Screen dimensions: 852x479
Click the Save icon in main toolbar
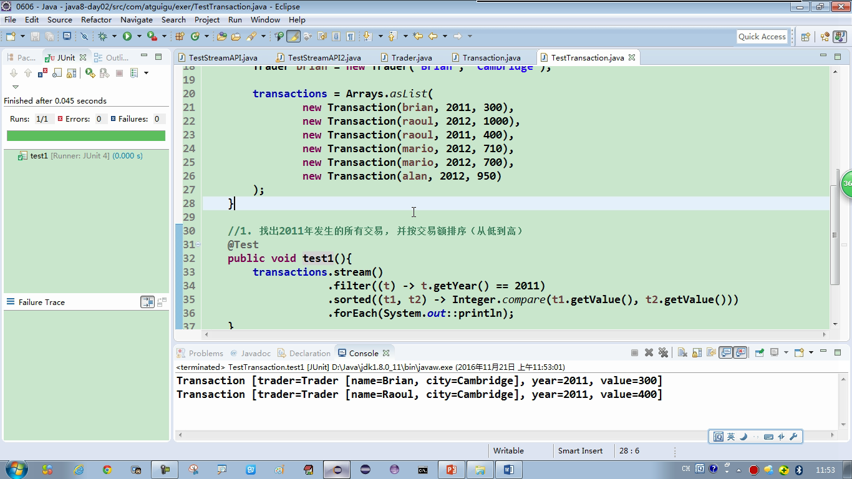click(35, 36)
